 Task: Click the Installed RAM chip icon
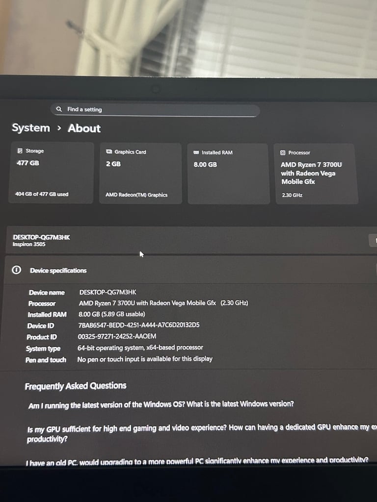click(196, 152)
